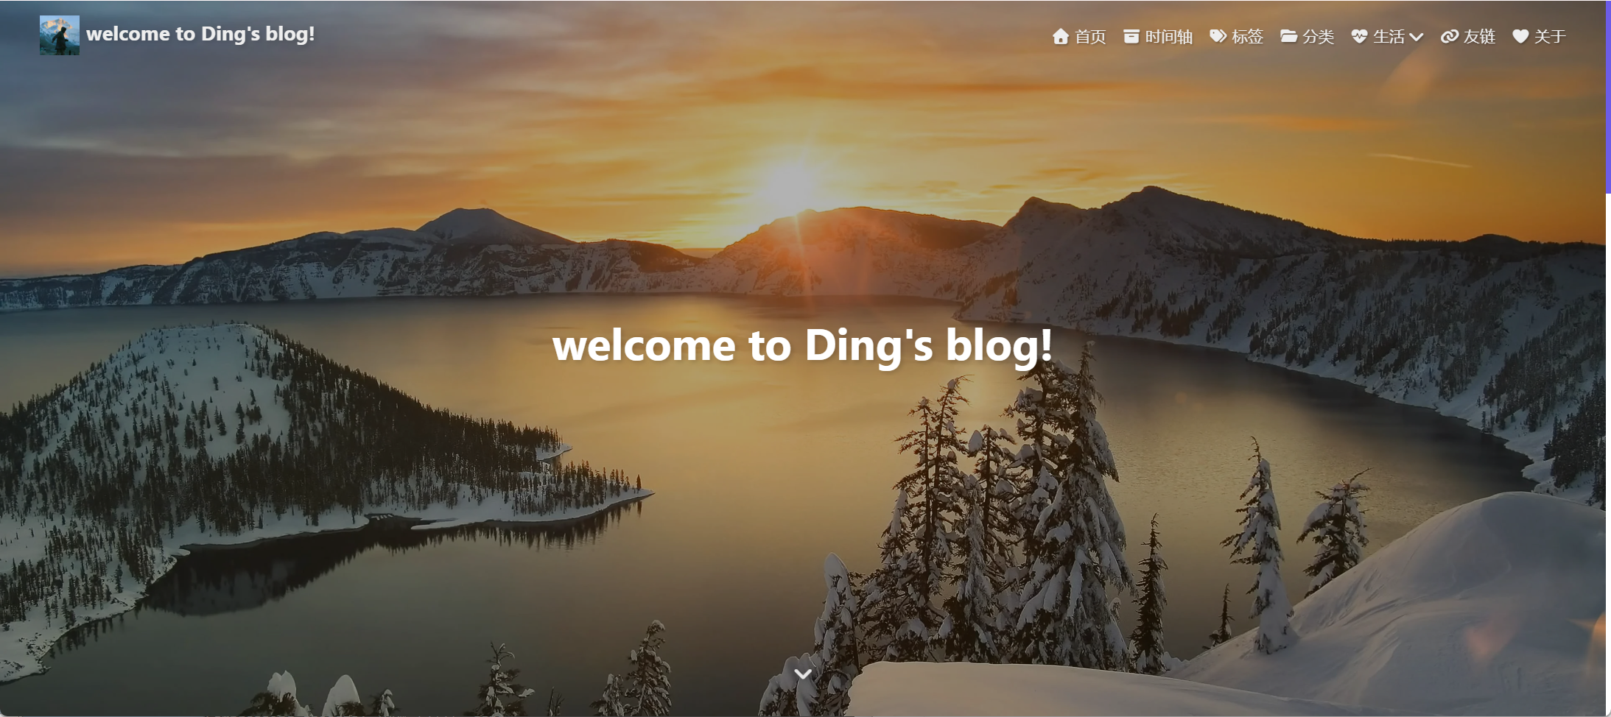Click the heartbeat icon beside 生活
Image resolution: width=1611 pixels, height=717 pixels.
point(1359,36)
